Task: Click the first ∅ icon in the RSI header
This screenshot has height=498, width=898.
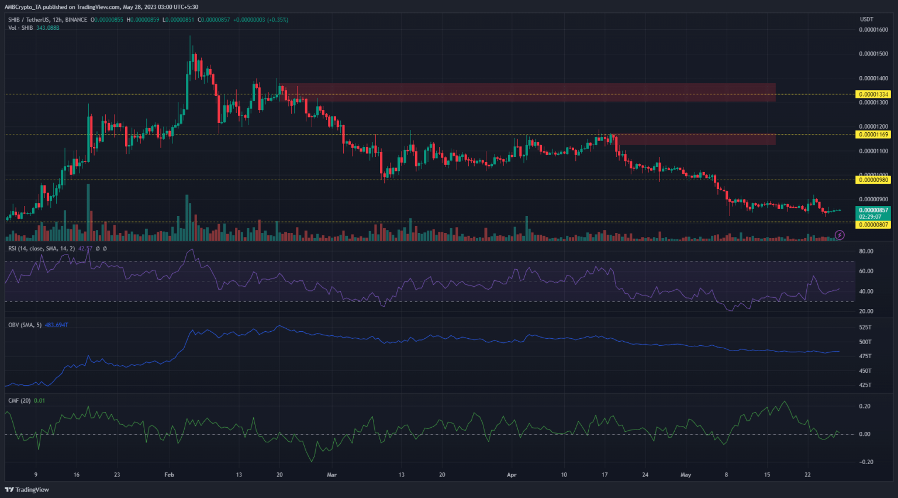Action: (x=98, y=248)
